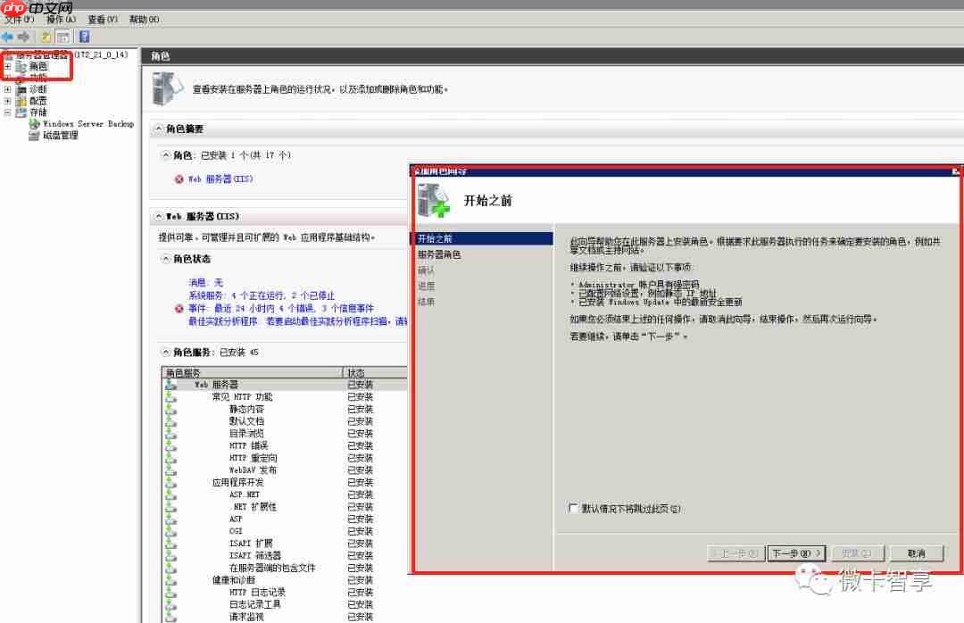964x623 pixels.
Task: Collapse the 存储 tree node
Action: coord(7,112)
